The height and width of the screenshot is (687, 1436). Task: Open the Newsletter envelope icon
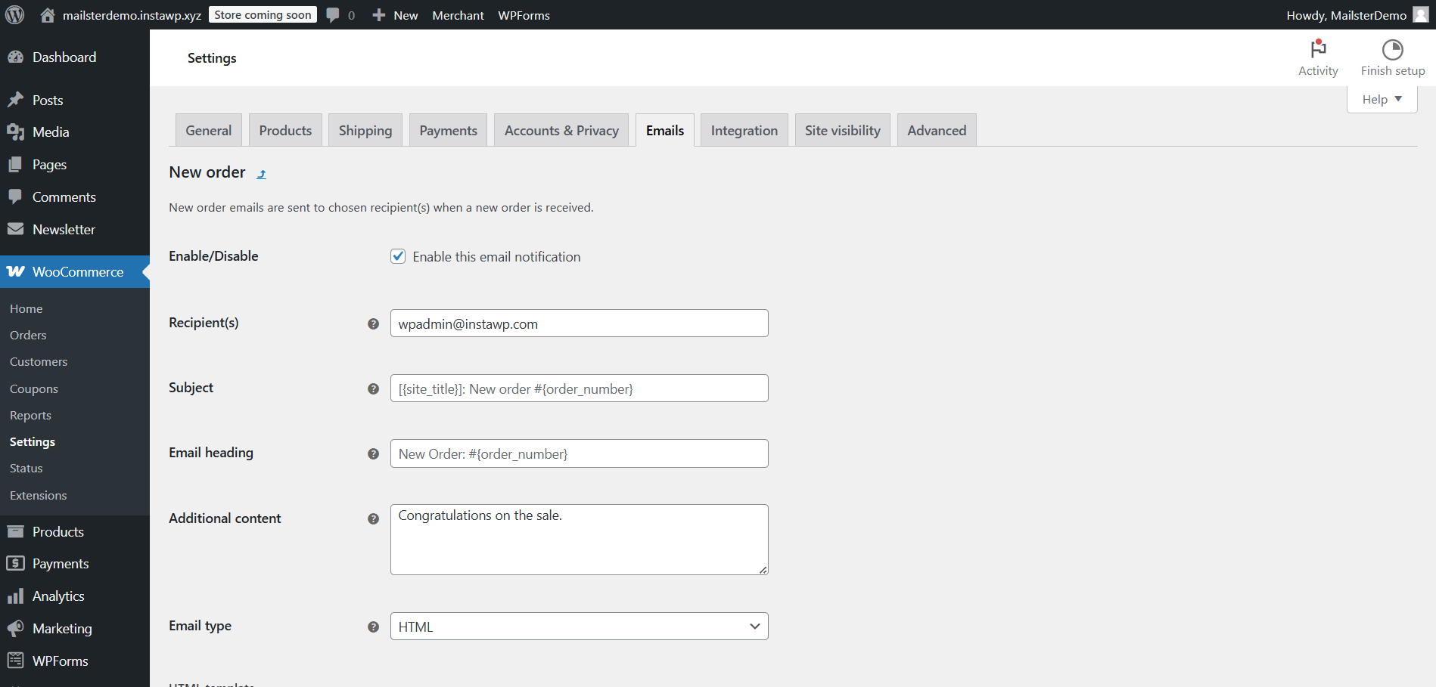(17, 229)
